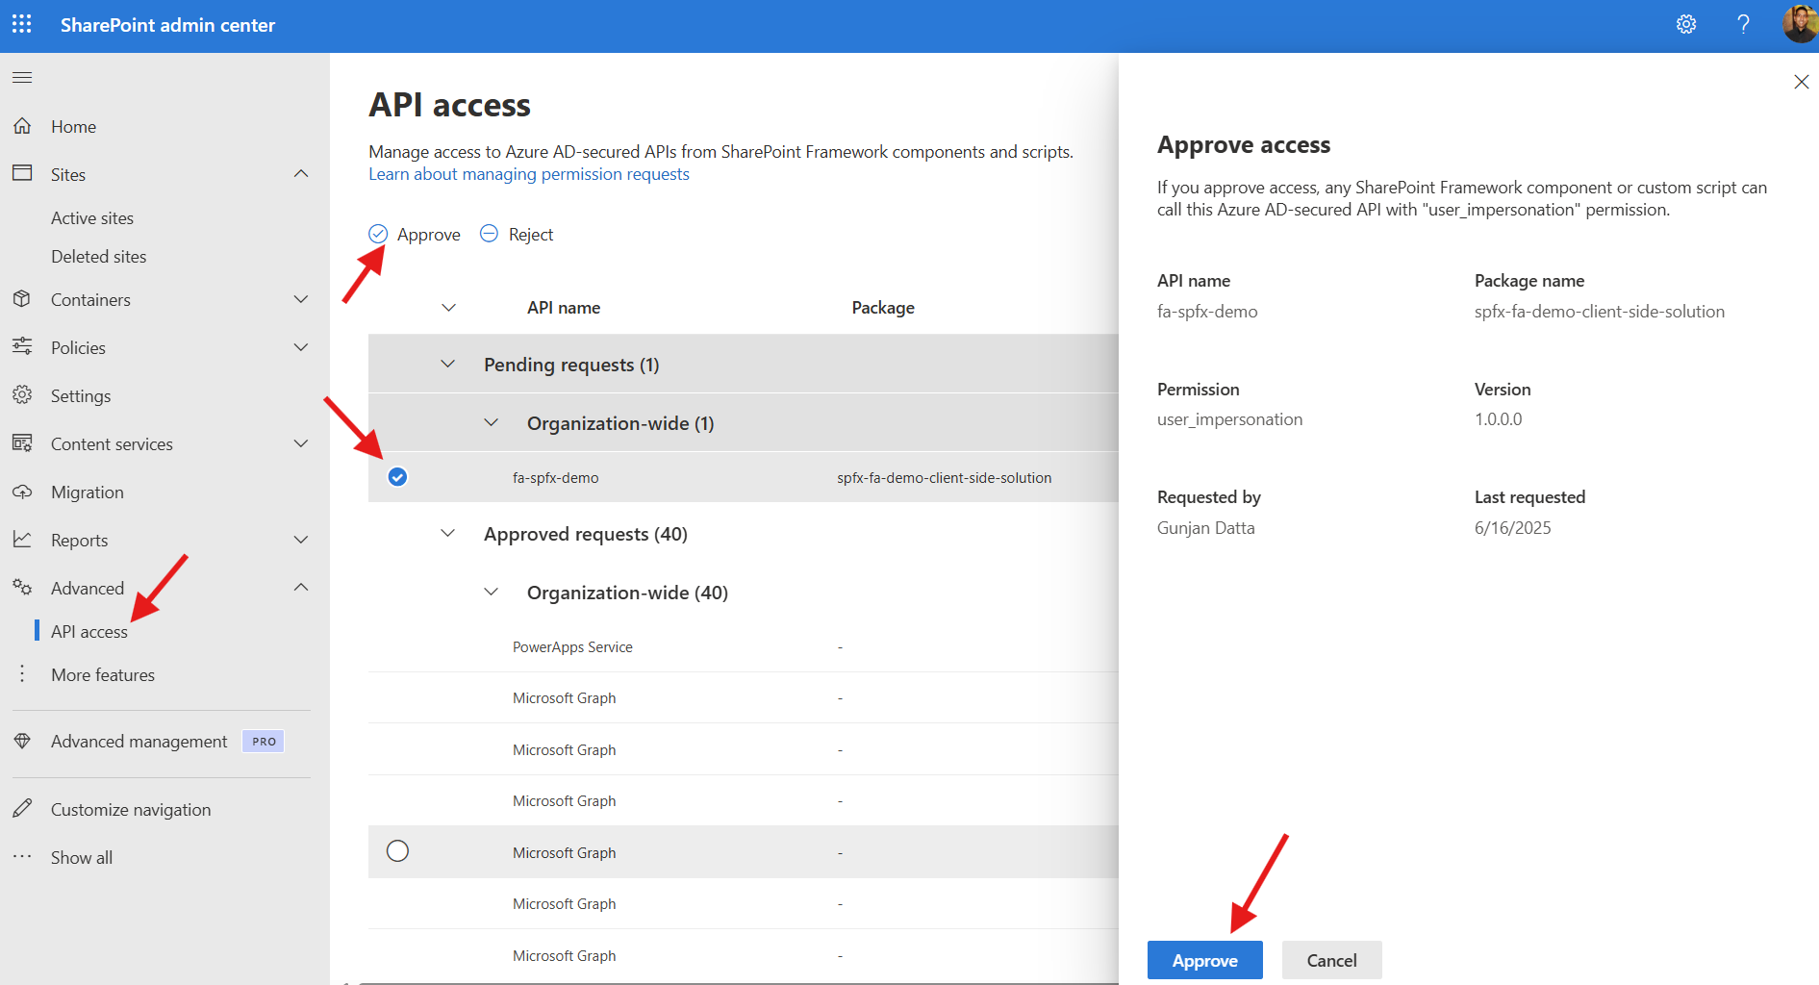This screenshot has width=1819, height=985.
Task: Sort by the API name column header
Action: click(564, 308)
